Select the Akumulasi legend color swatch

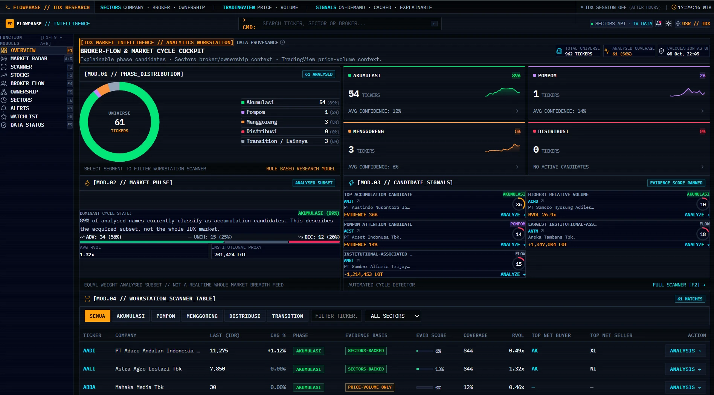(x=243, y=103)
